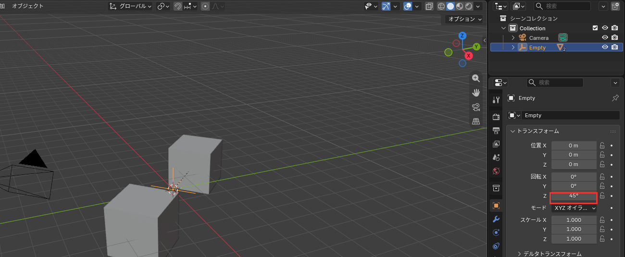Viewport: 625px width, 257px height.
Task: Open the Modifiers wrench tab in properties
Action: 496,219
